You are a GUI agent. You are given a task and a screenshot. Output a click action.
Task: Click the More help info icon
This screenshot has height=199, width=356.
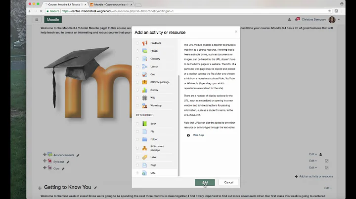188,135
